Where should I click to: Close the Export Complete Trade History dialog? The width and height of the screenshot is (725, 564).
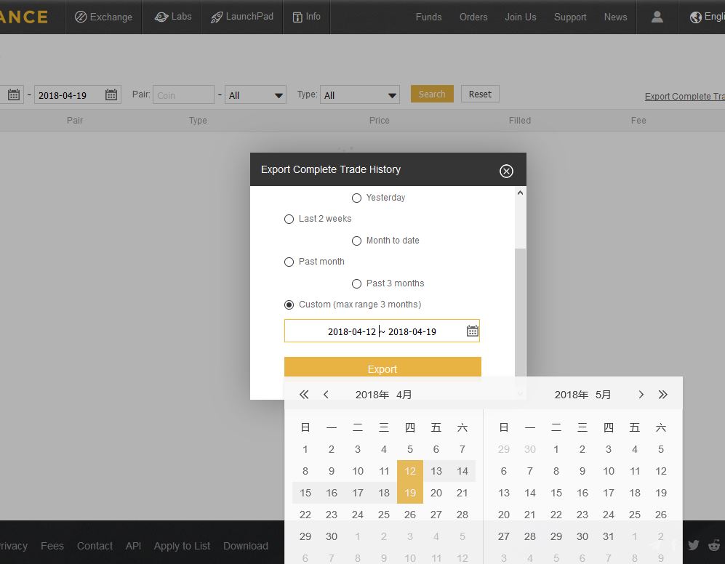tap(506, 171)
